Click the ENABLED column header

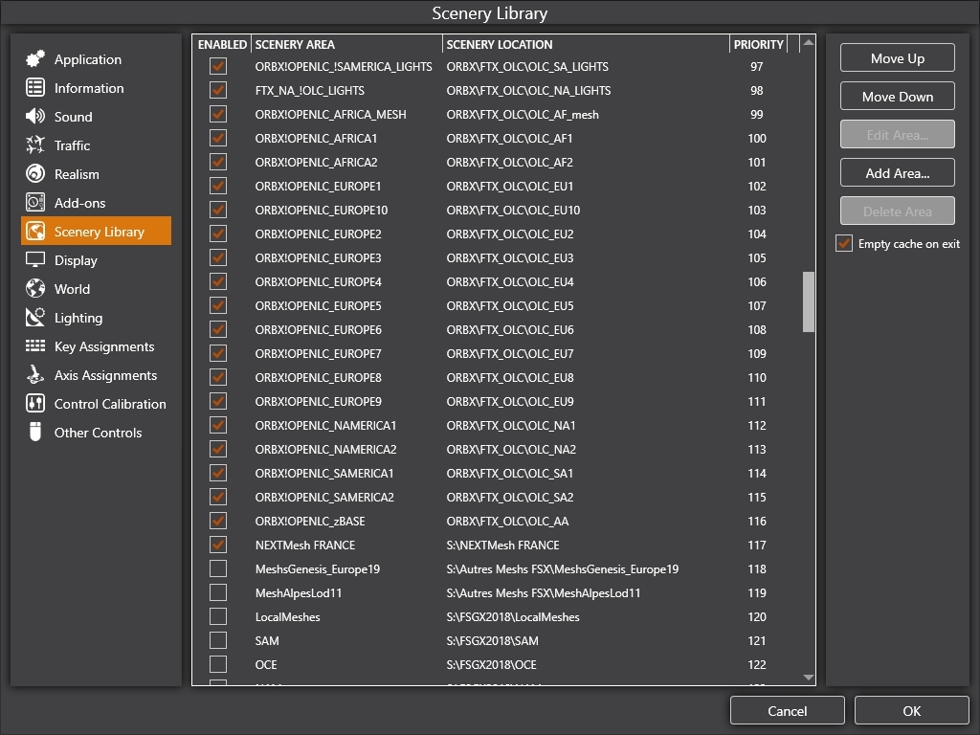click(x=222, y=44)
